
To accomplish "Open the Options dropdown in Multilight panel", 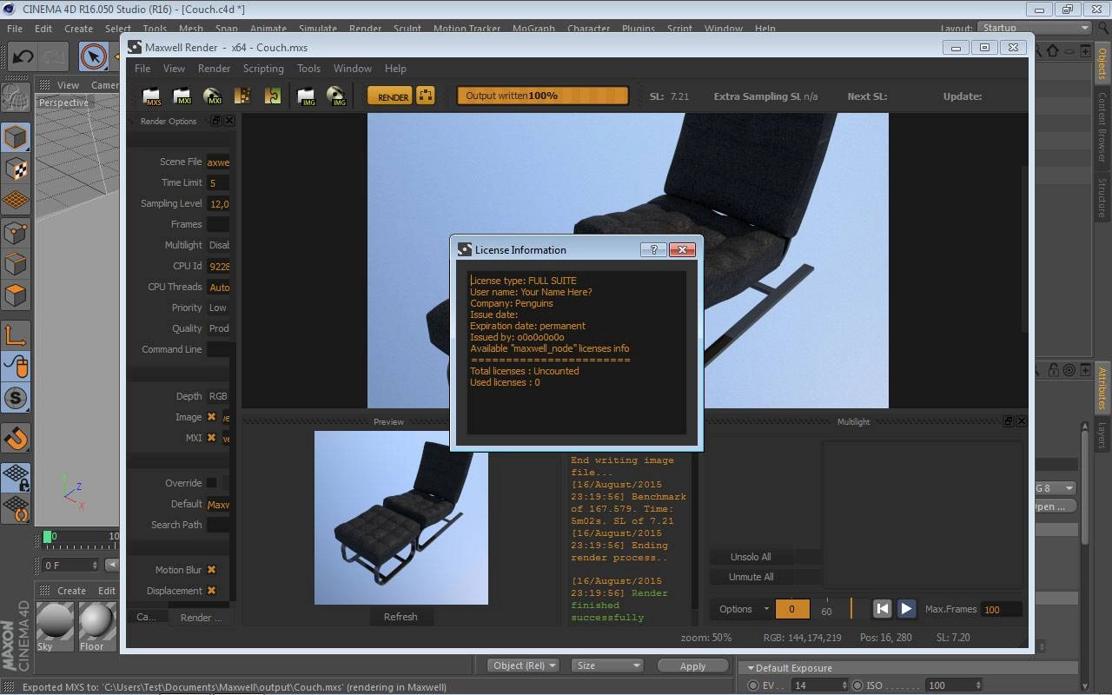I will tap(743, 609).
